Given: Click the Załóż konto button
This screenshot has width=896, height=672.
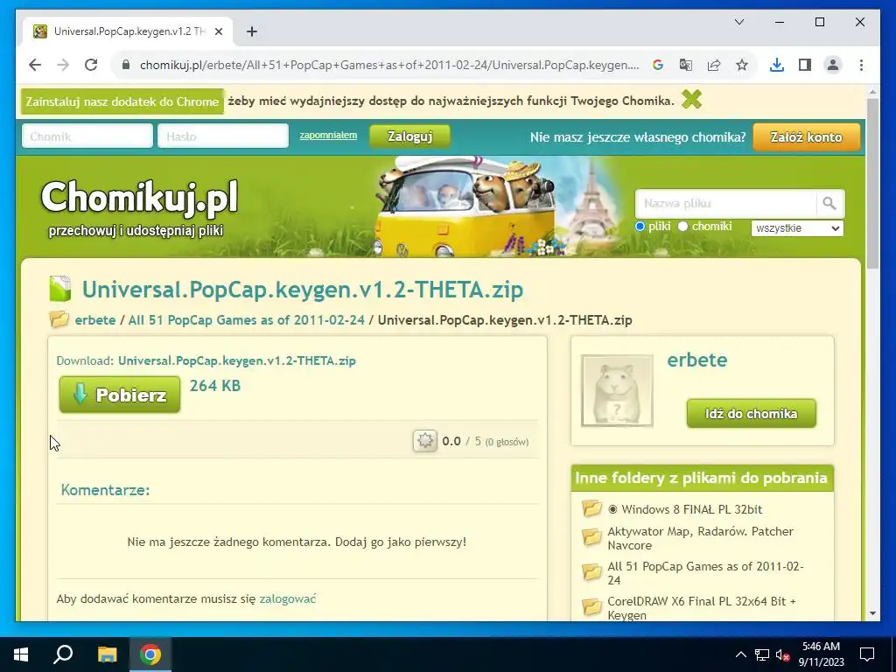Looking at the screenshot, I should click(x=806, y=137).
